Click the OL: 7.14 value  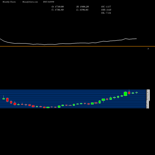[x=106, y=13]
